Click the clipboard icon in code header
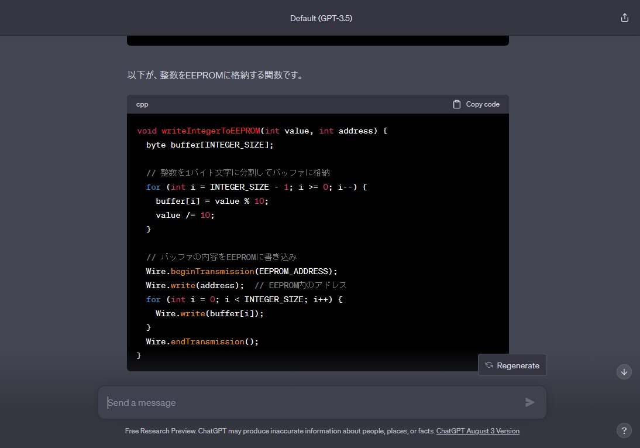 click(x=457, y=104)
